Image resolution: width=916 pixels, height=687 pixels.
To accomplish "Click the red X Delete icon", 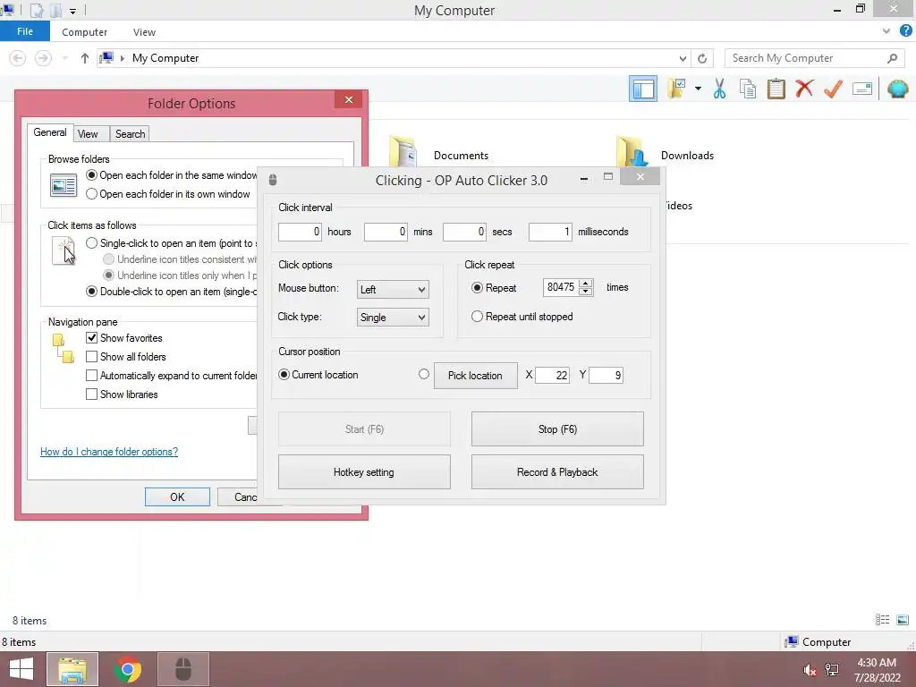I will [x=804, y=89].
